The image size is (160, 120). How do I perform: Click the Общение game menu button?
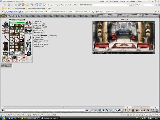point(114,14)
